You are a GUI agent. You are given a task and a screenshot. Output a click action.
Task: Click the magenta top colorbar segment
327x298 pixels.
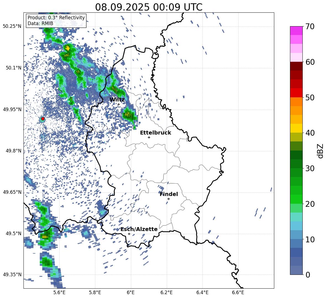pos(296,31)
